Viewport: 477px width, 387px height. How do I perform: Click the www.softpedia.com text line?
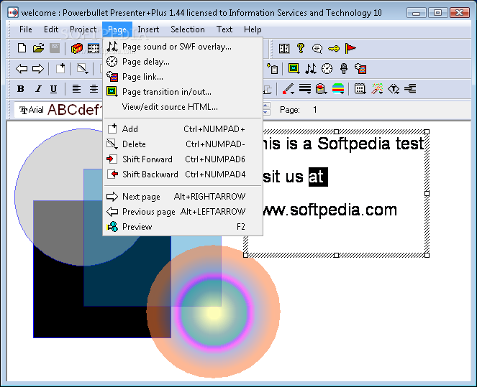(330, 210)
